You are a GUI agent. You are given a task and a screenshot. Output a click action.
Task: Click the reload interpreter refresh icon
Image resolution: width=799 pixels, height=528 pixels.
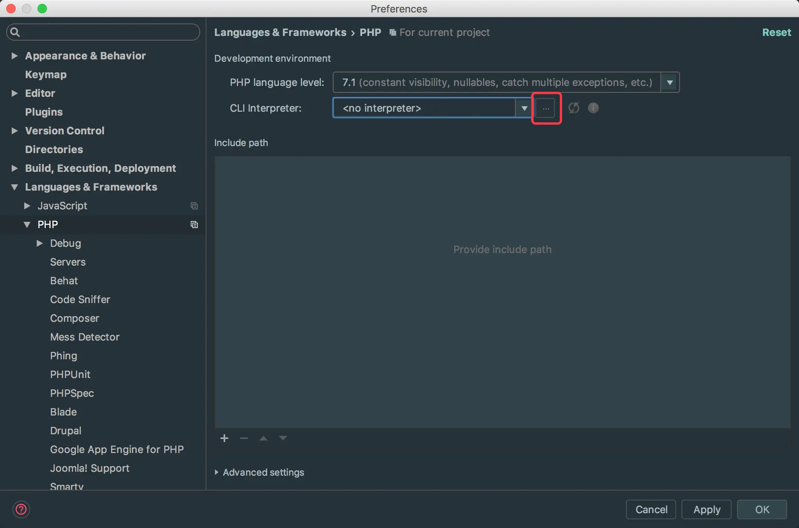573,108
